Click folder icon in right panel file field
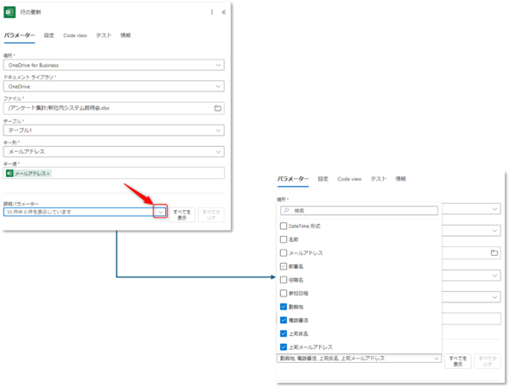The image size is (510, 388). pyautogui.click(x=494, y=252)
